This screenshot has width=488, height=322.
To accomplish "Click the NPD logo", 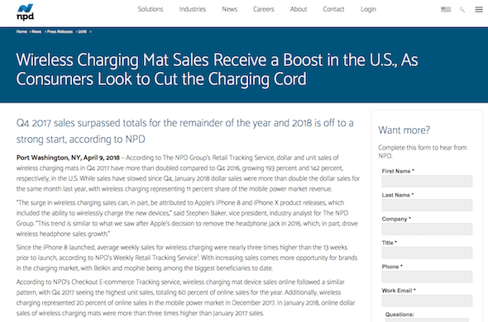I will click(25, 12).
